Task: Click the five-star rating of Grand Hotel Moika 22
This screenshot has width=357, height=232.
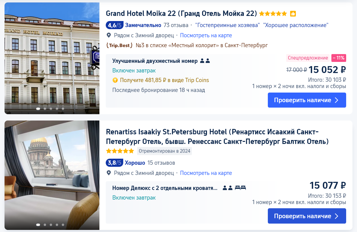Action: tap(273, 14)
